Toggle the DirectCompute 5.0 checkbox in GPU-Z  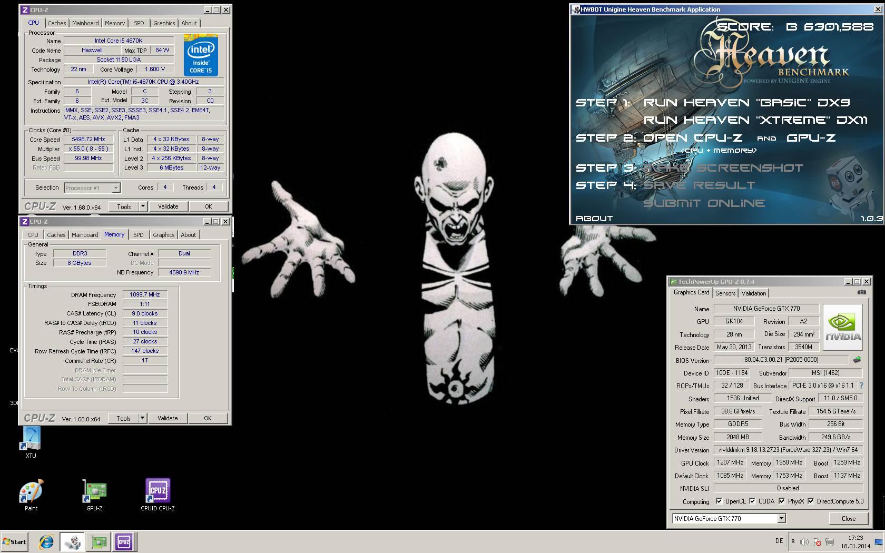tap(811, 501)
